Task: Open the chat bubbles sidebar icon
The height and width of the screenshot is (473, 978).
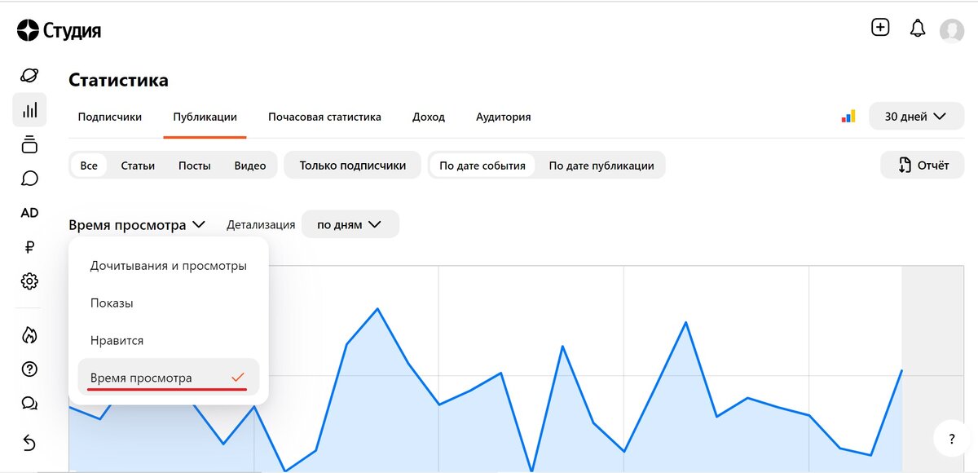Action: [29, 404]
